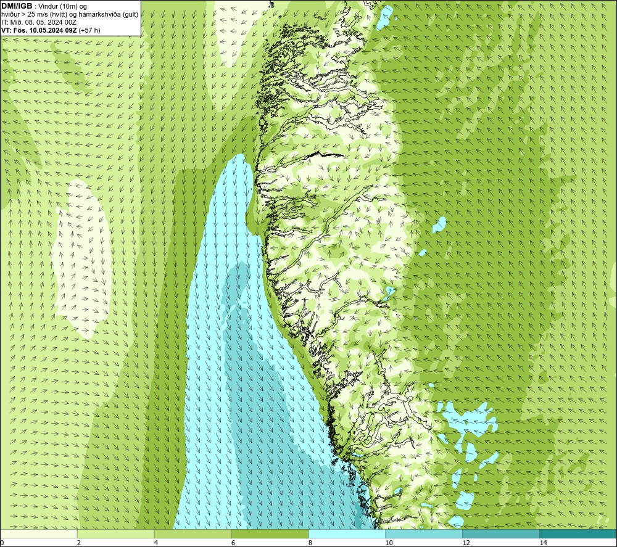Click the darkest teal swatch above 14 m/s
The height and width of the screenshot is (547, 617).
coord(579,533)
